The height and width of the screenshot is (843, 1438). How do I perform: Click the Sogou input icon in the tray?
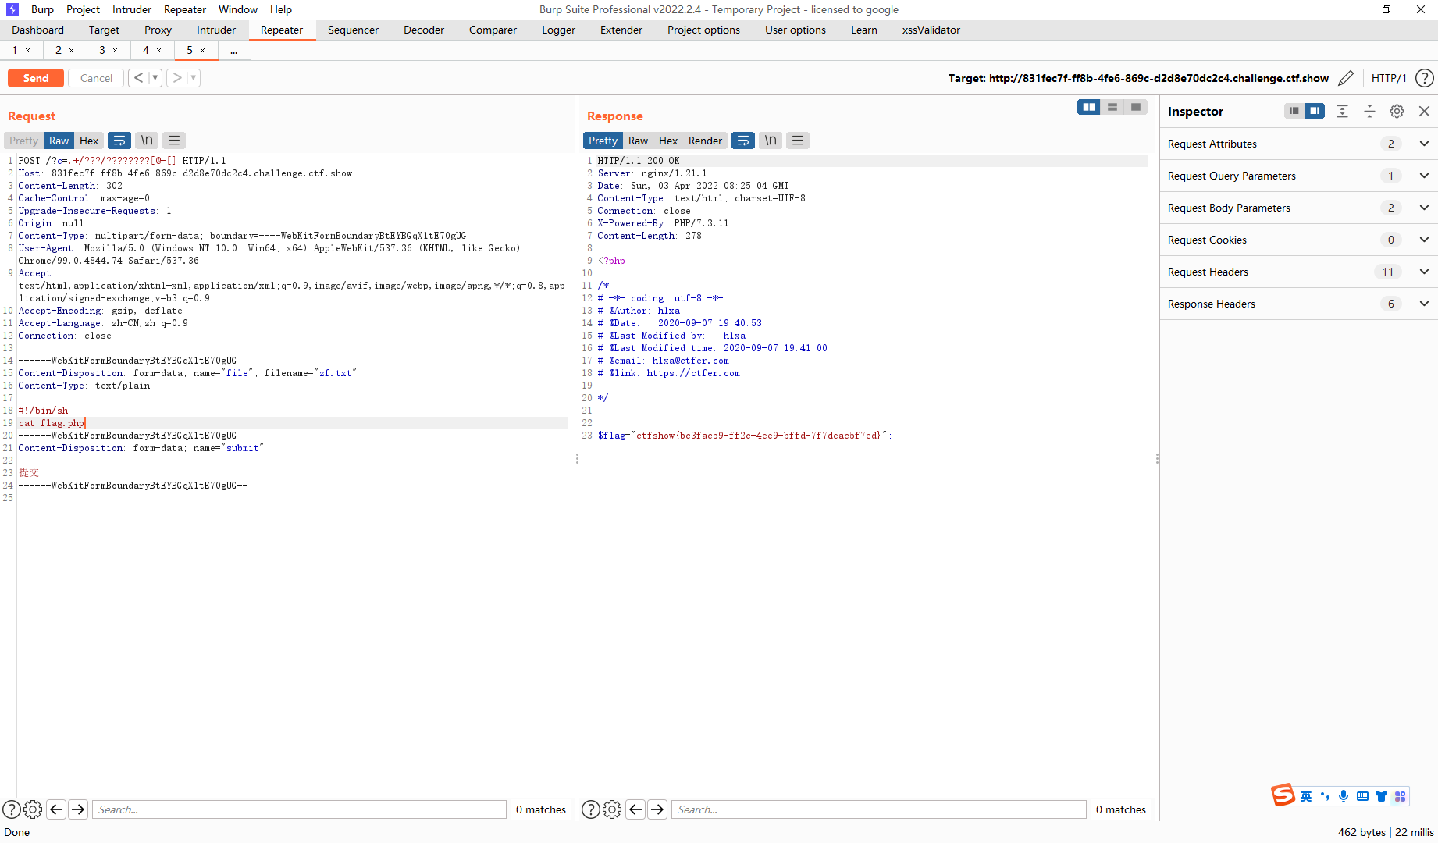pyautogui.click(x=1283, y=795)
